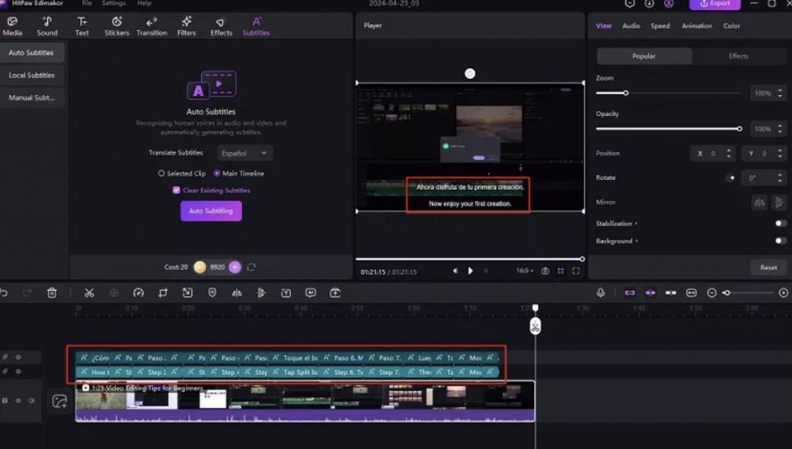The width and height of the screenshot is (792, 449).
Task: Click the microphone voiceover icon
Action: click(600, 293)
